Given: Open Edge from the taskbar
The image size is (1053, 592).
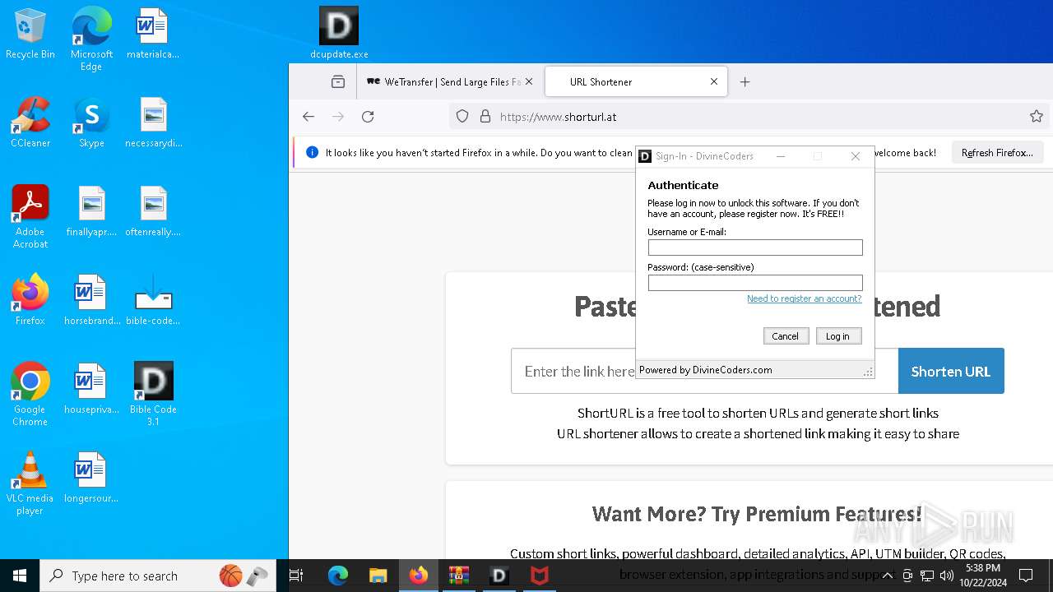Looking at the screenshot, I should (338, 576).
